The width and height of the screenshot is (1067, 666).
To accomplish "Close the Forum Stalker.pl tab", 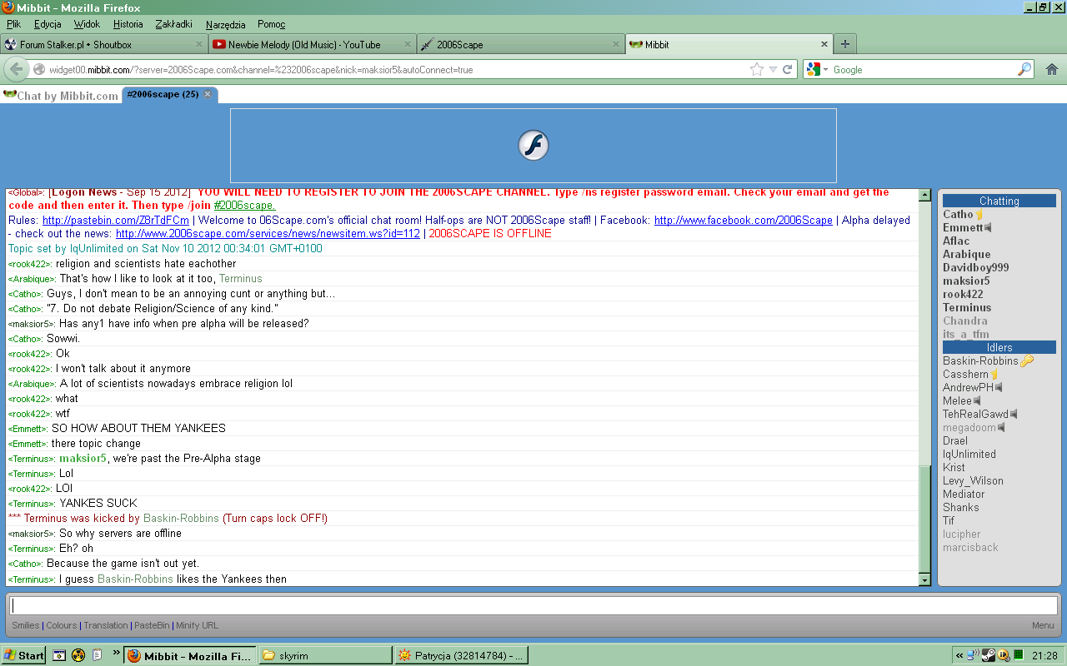I will tap(199, 44).
